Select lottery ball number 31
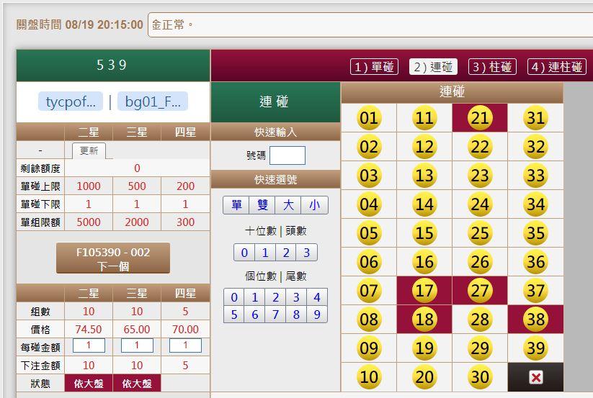593x398 pixels. click(535, 118)
